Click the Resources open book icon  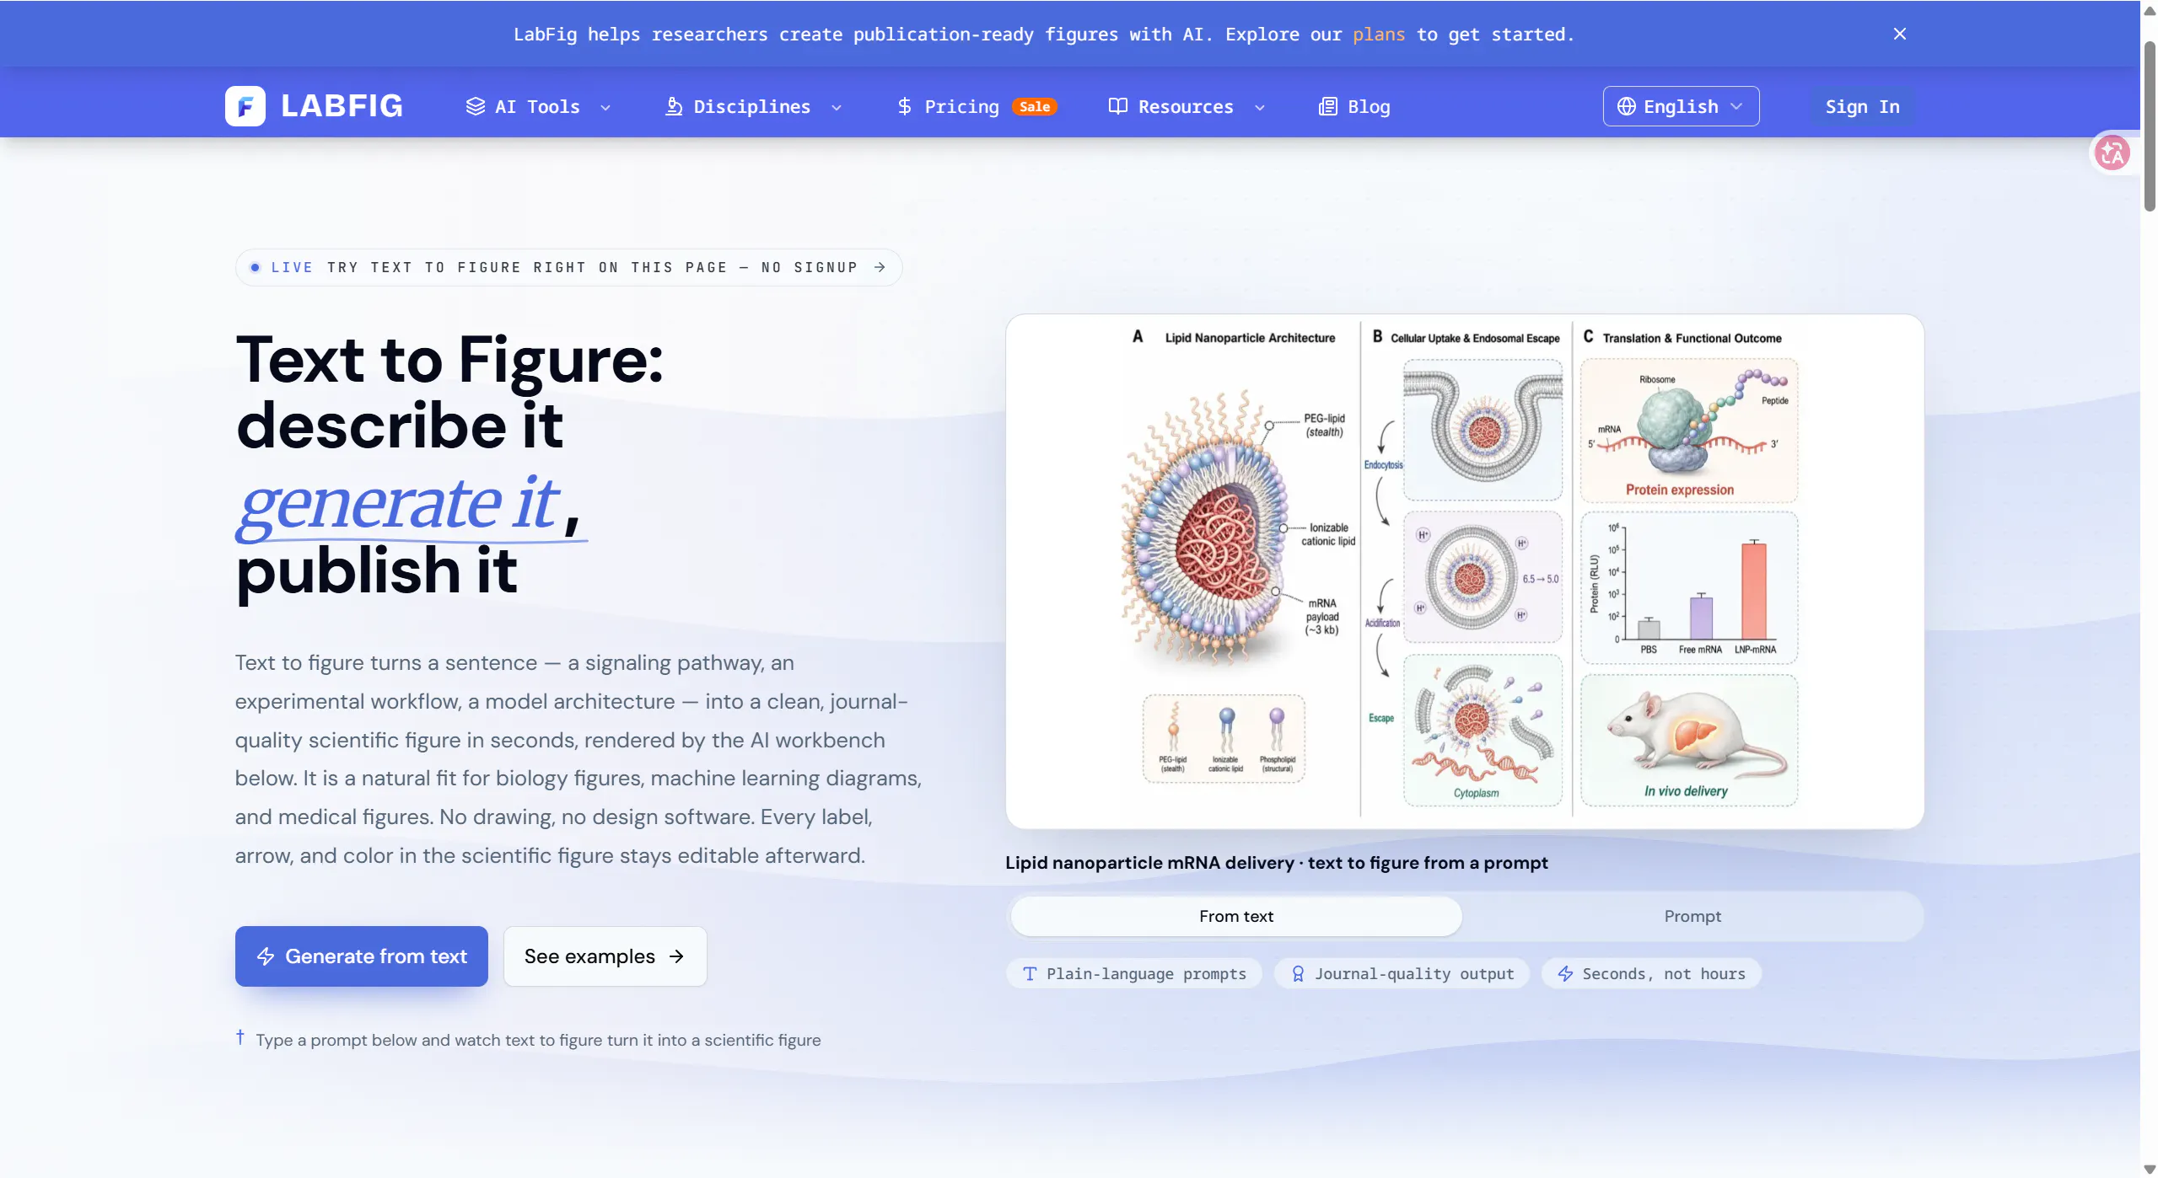click(1117, 106)
